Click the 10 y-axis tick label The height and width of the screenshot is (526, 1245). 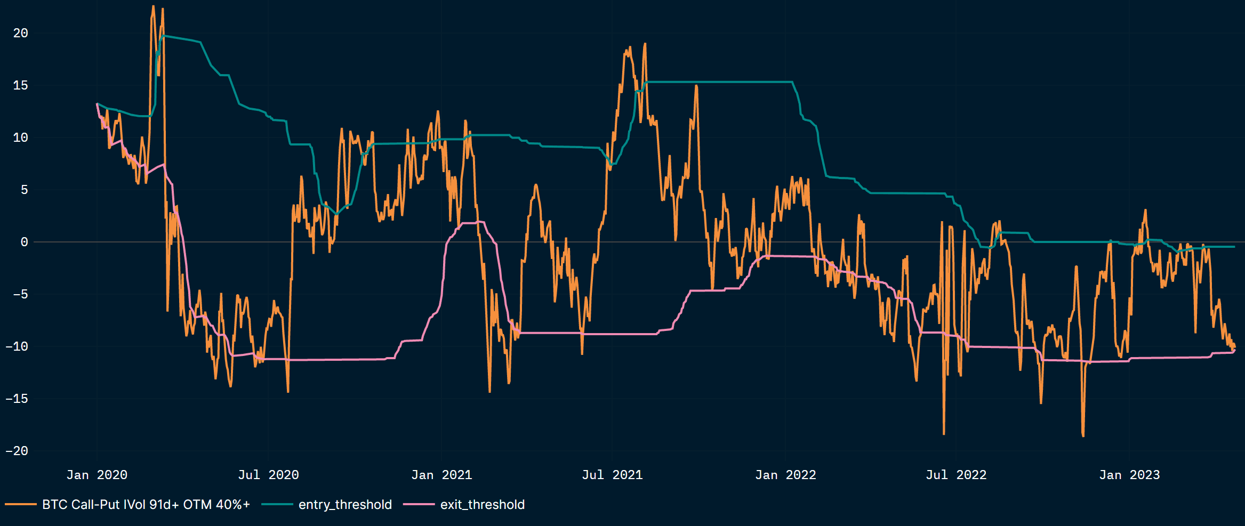[20, 137]
